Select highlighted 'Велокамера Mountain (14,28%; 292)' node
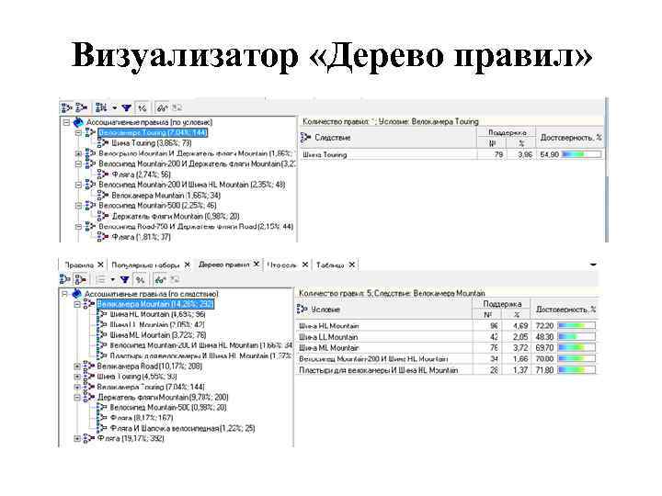 [155, 304]
